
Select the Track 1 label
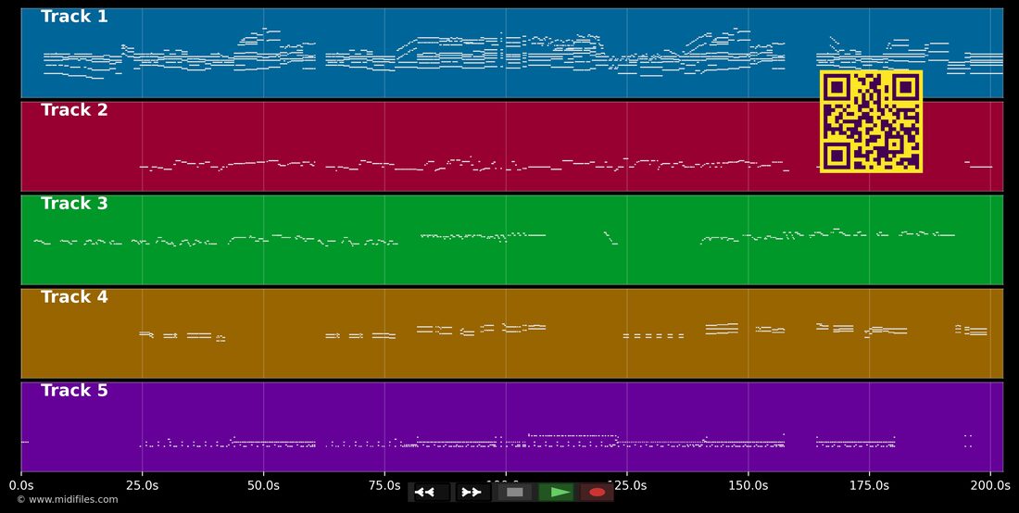click(74, 17)
